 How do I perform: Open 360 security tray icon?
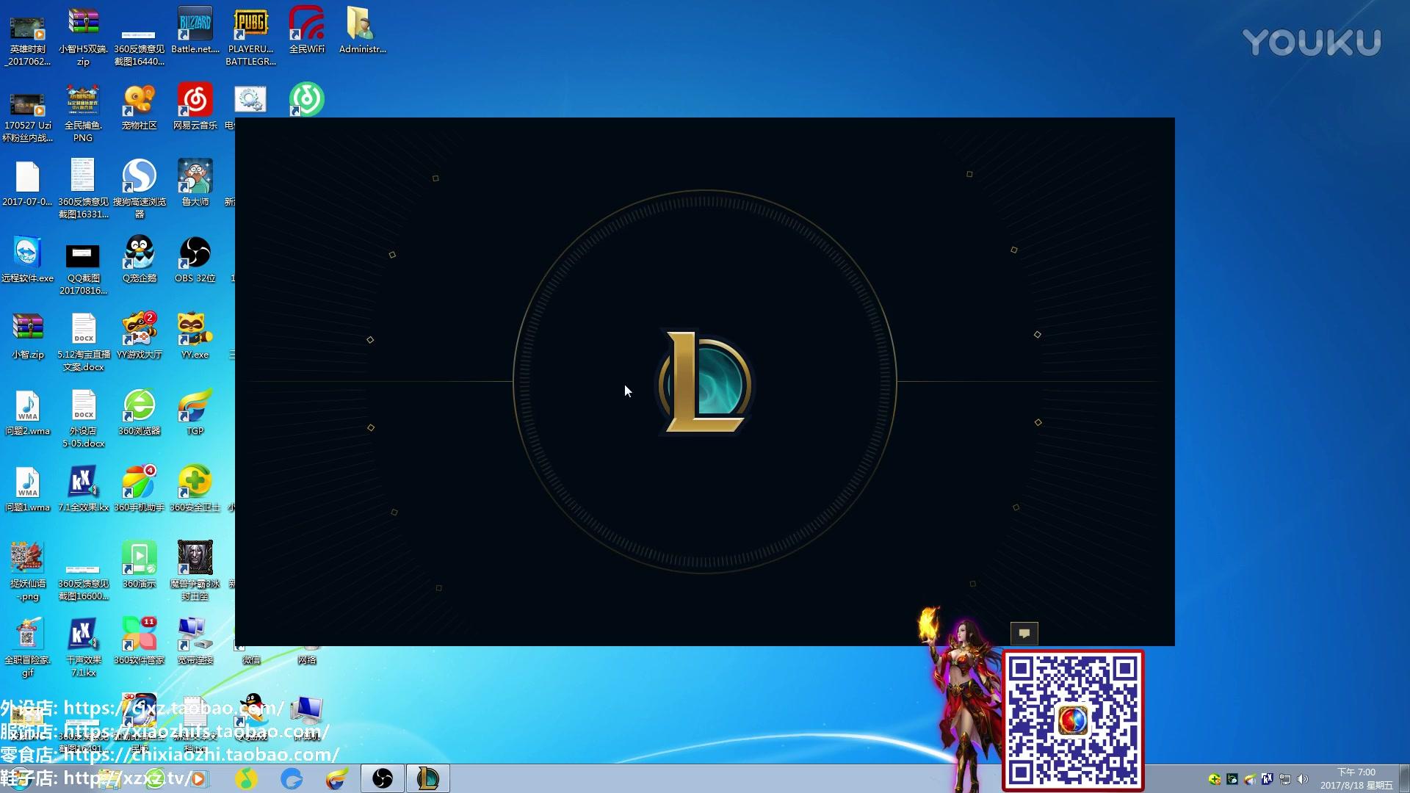(1214, 779)
